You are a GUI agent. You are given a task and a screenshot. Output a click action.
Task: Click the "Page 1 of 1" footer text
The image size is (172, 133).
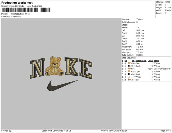(165, 131)
